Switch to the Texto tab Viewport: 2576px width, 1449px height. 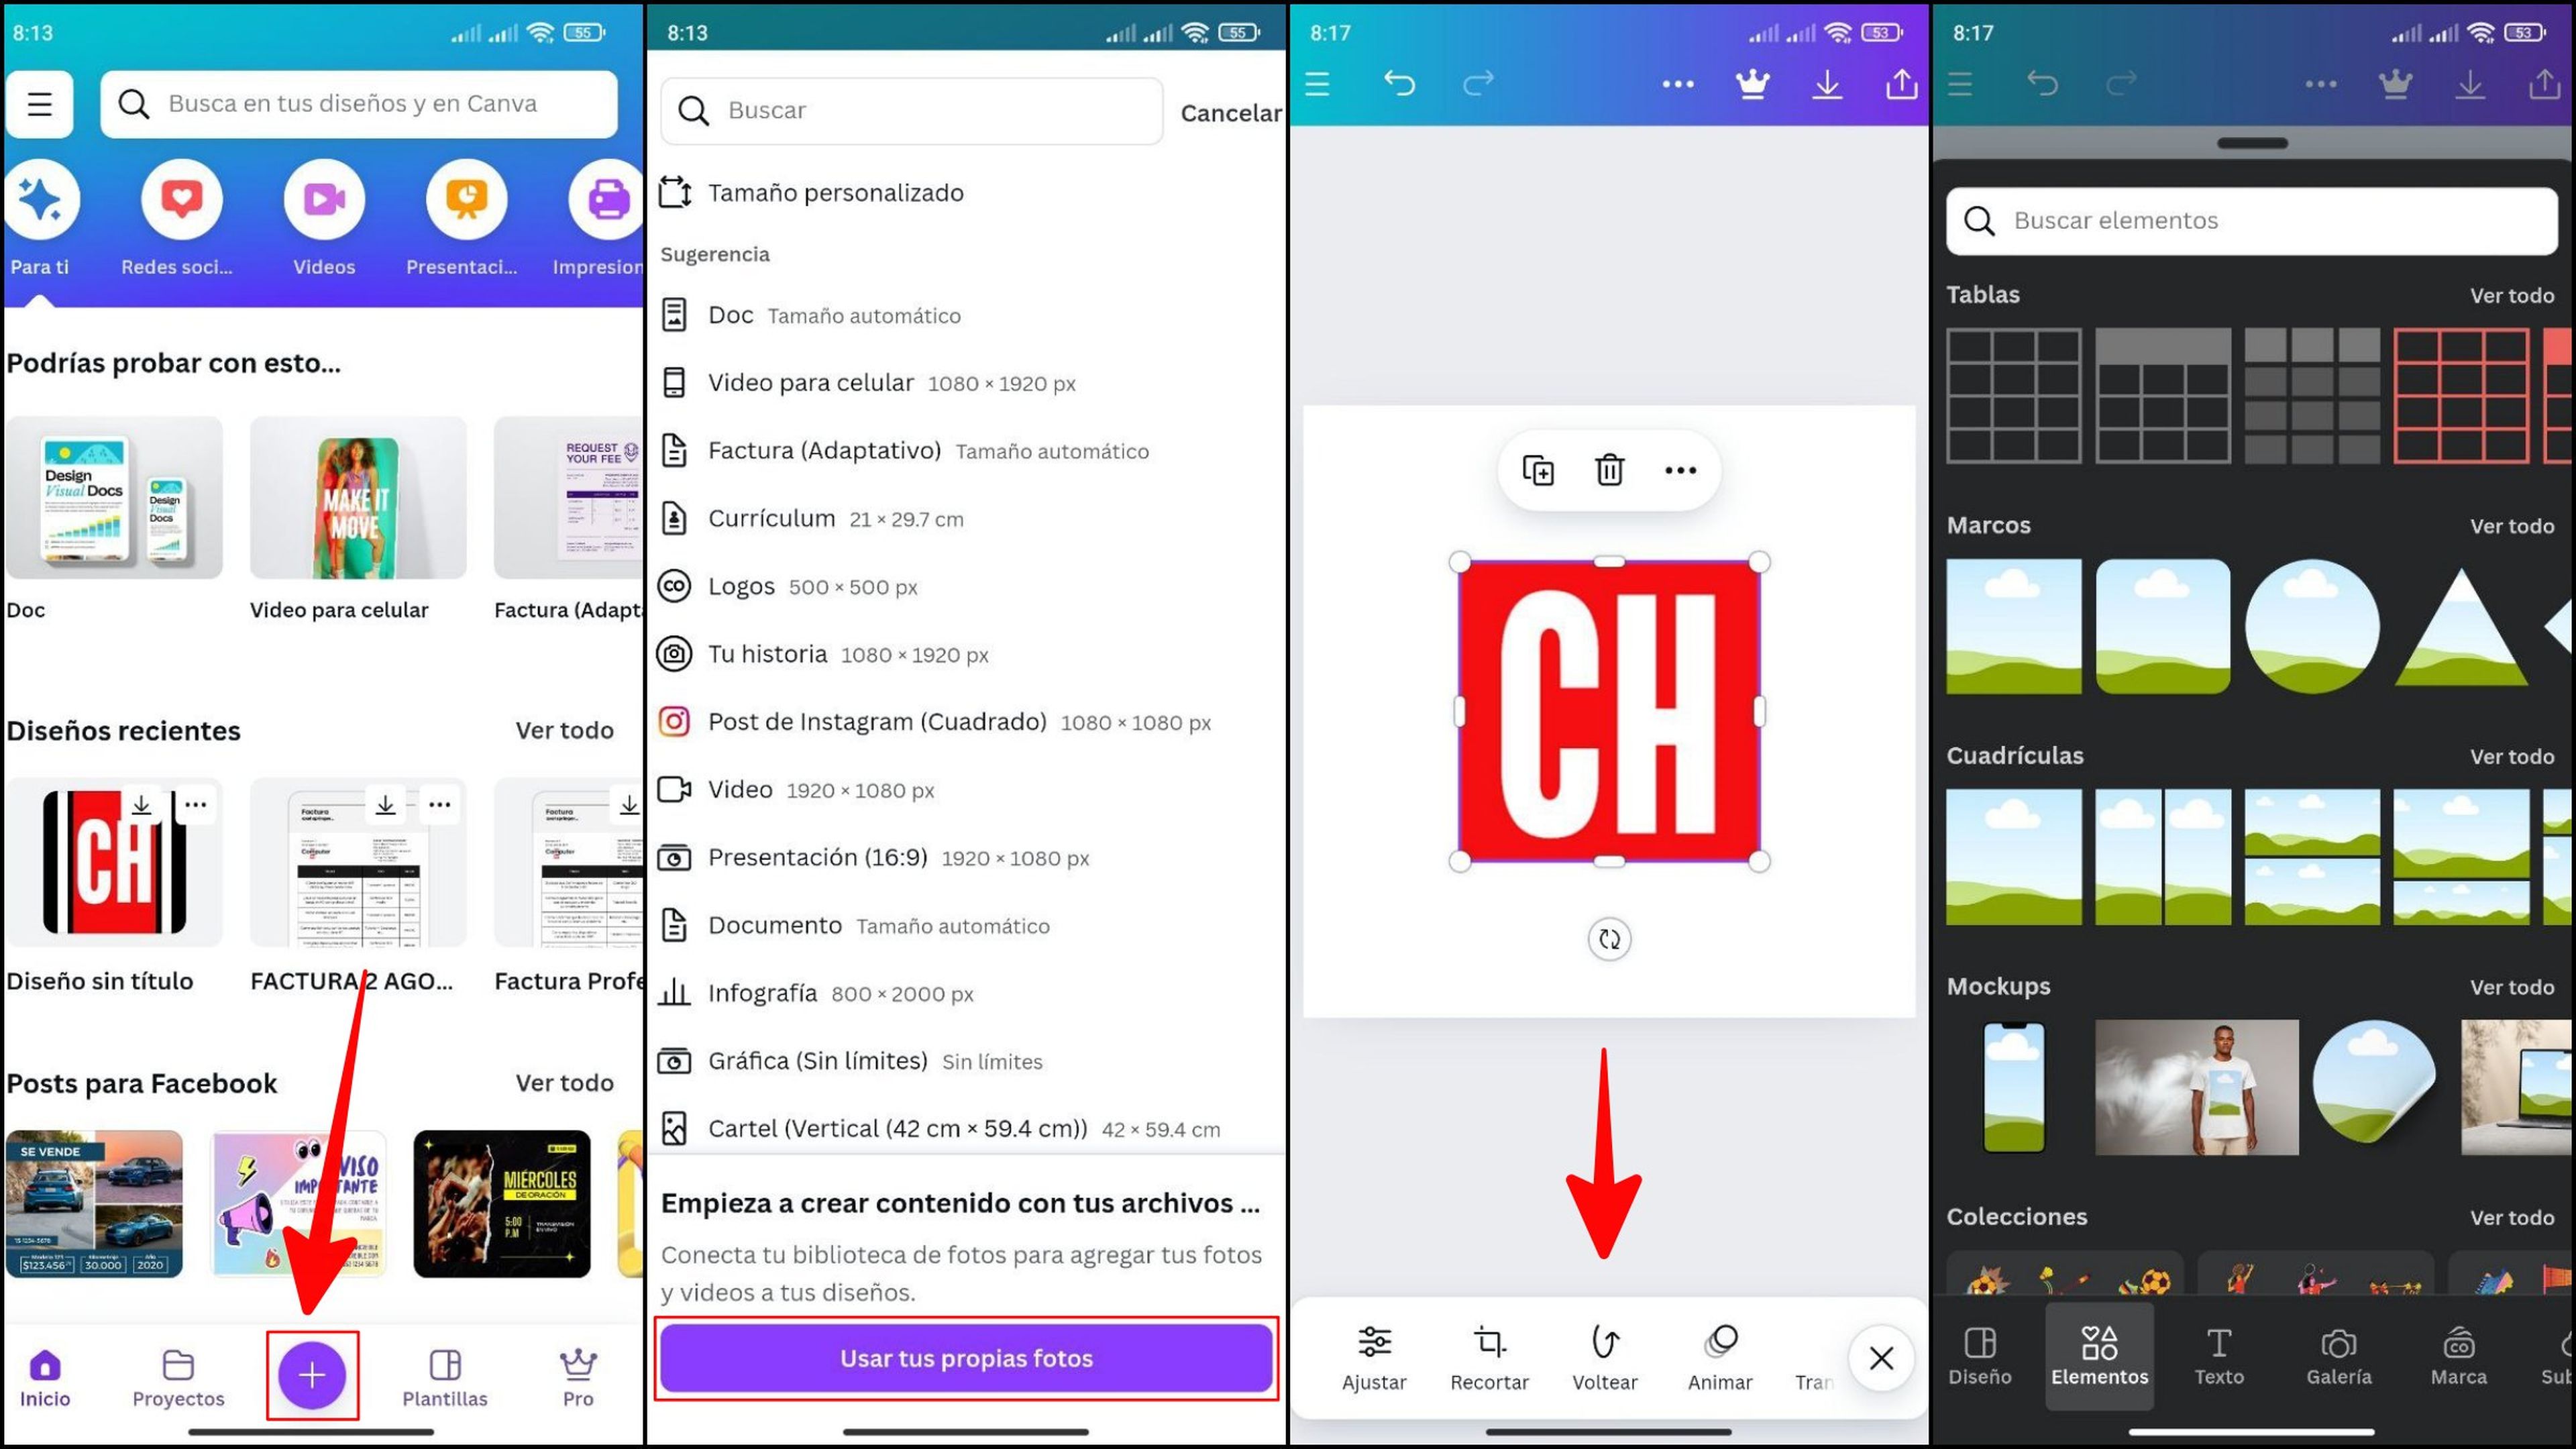coord(2217,1355)
